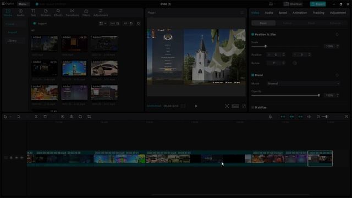Open the Effects tab
Image resolution: width=352 pixels, height=198 pixels.
pyautogui.click(x=58, y=13)
